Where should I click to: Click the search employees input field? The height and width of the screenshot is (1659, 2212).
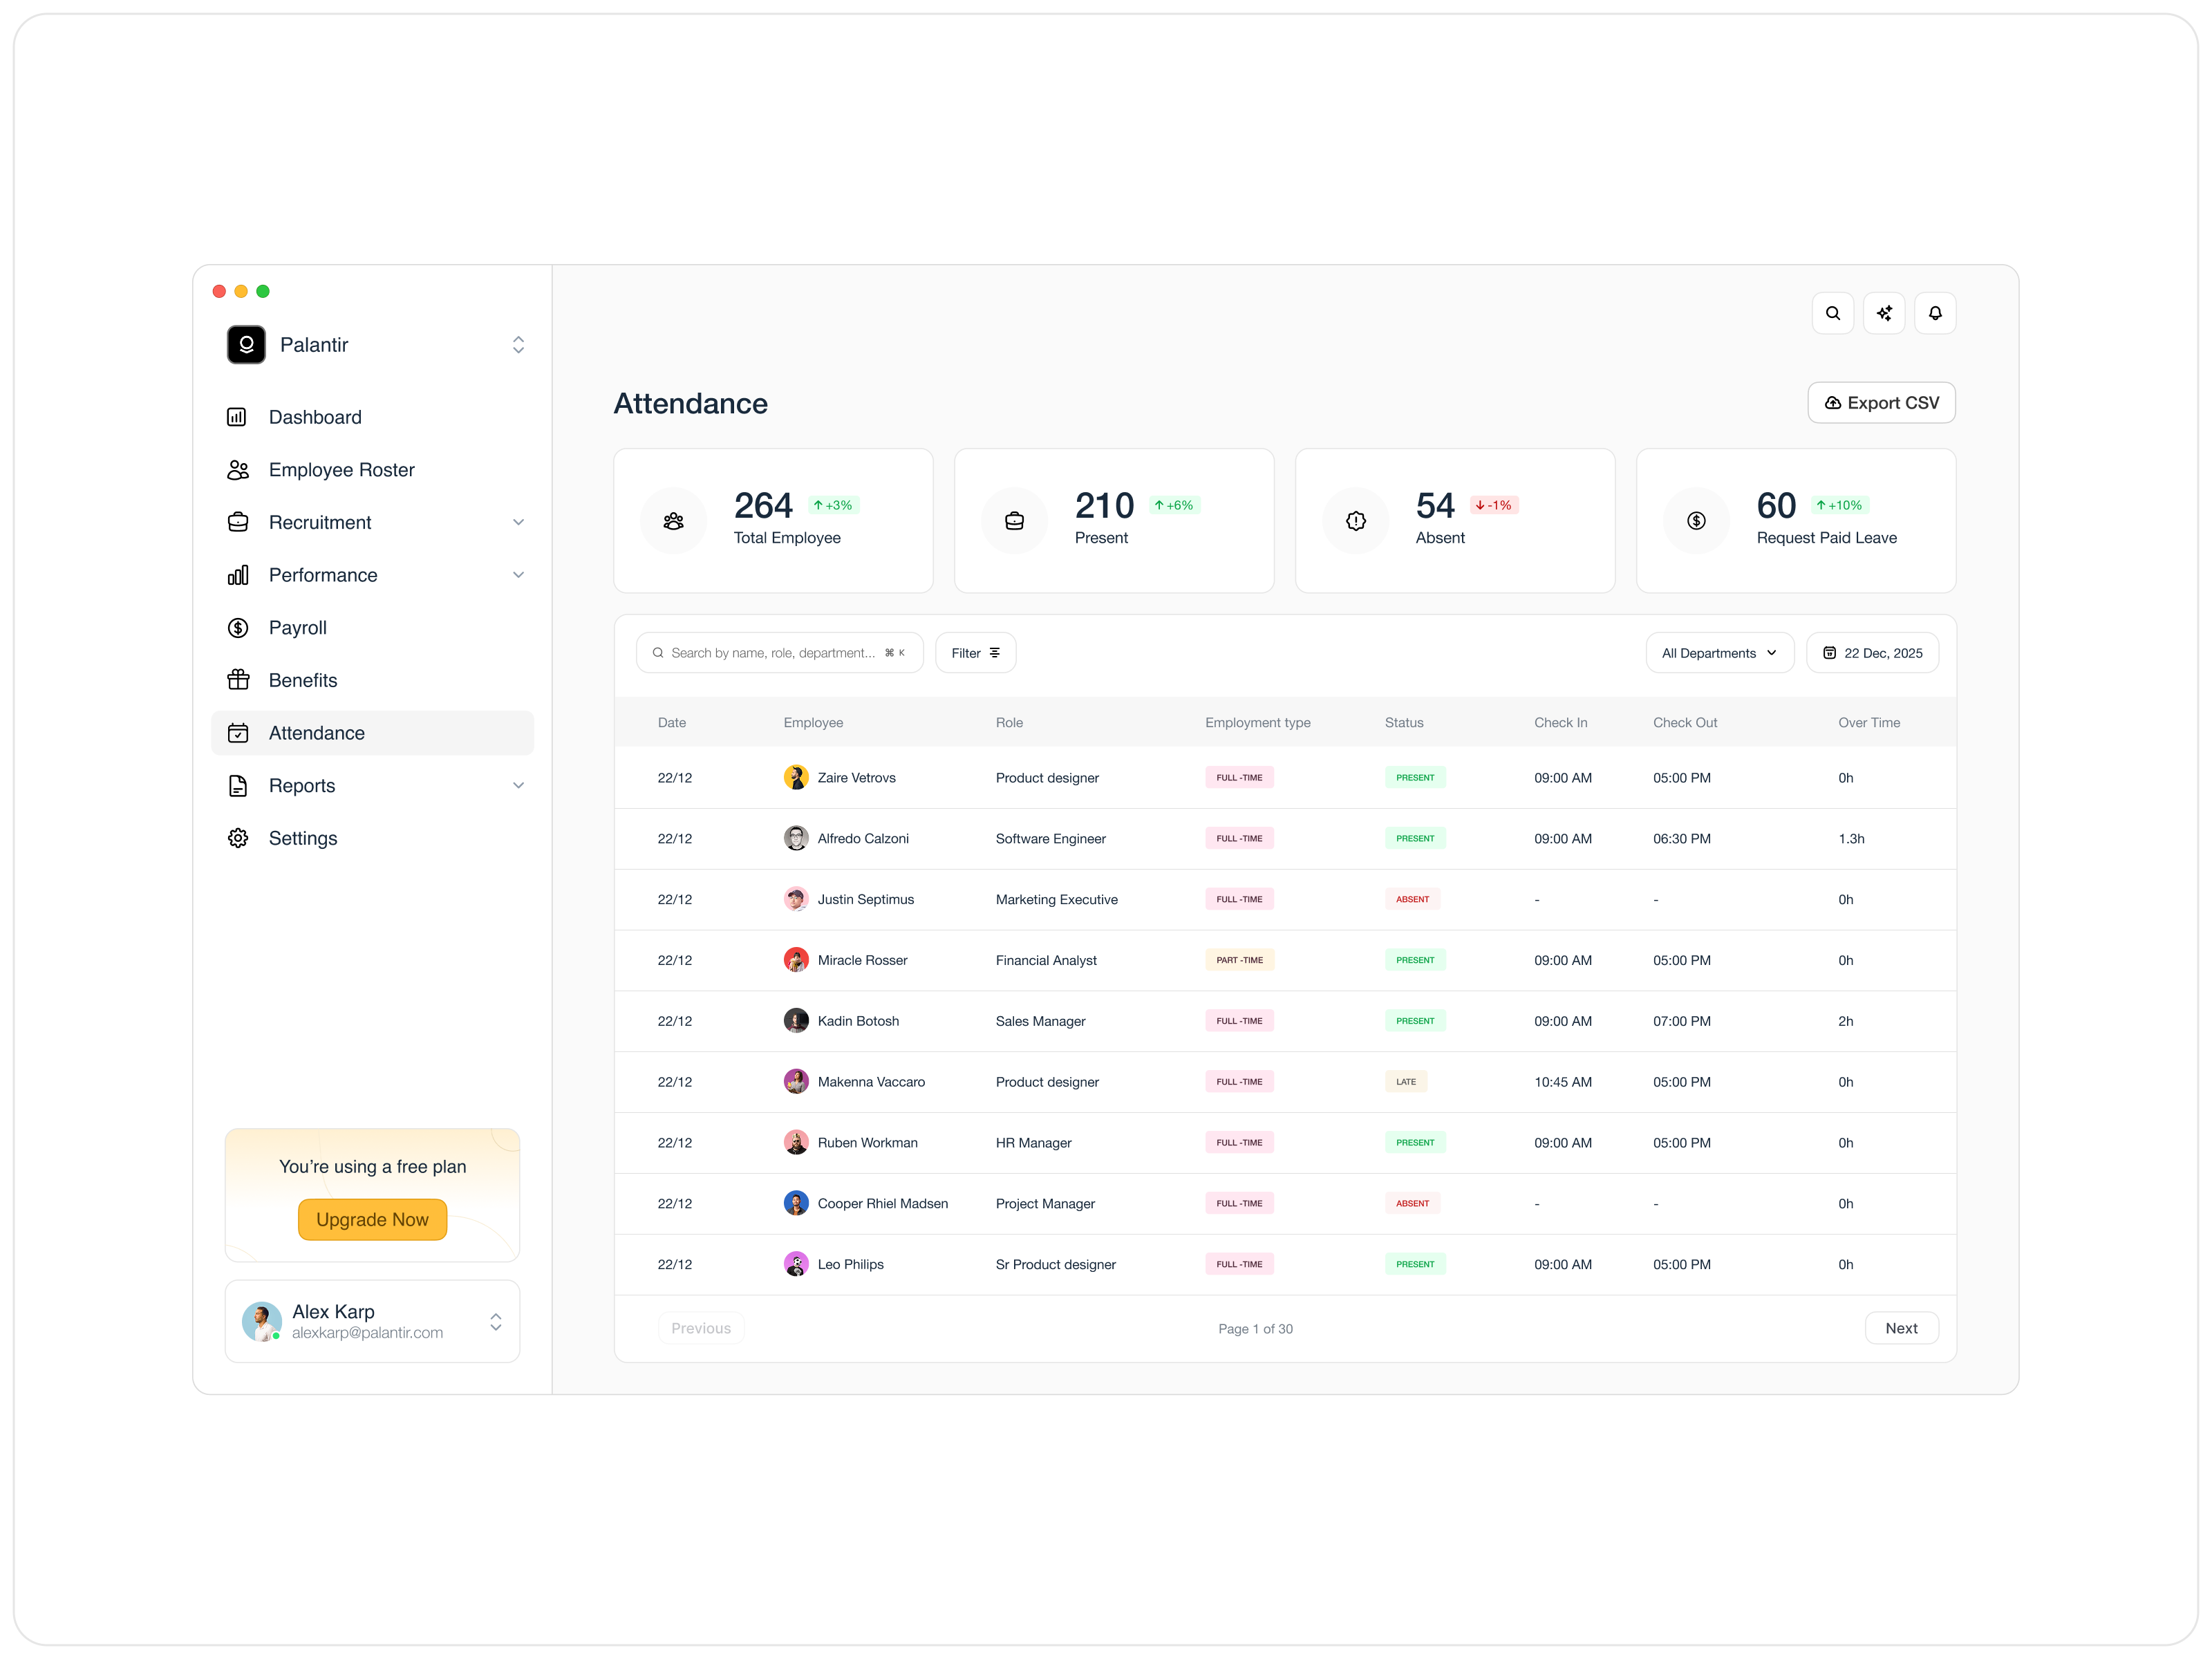point(780,652)
